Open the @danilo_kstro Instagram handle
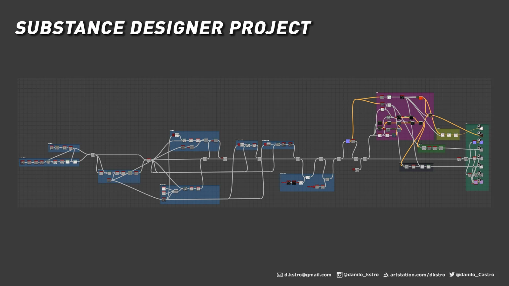Viewport: 509px width, 286px height. (361, 275)
